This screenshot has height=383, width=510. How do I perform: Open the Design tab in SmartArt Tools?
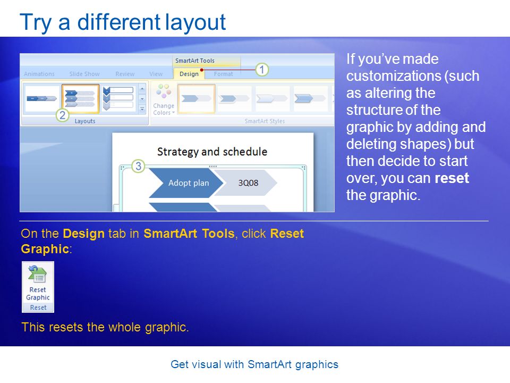(189, 74)
